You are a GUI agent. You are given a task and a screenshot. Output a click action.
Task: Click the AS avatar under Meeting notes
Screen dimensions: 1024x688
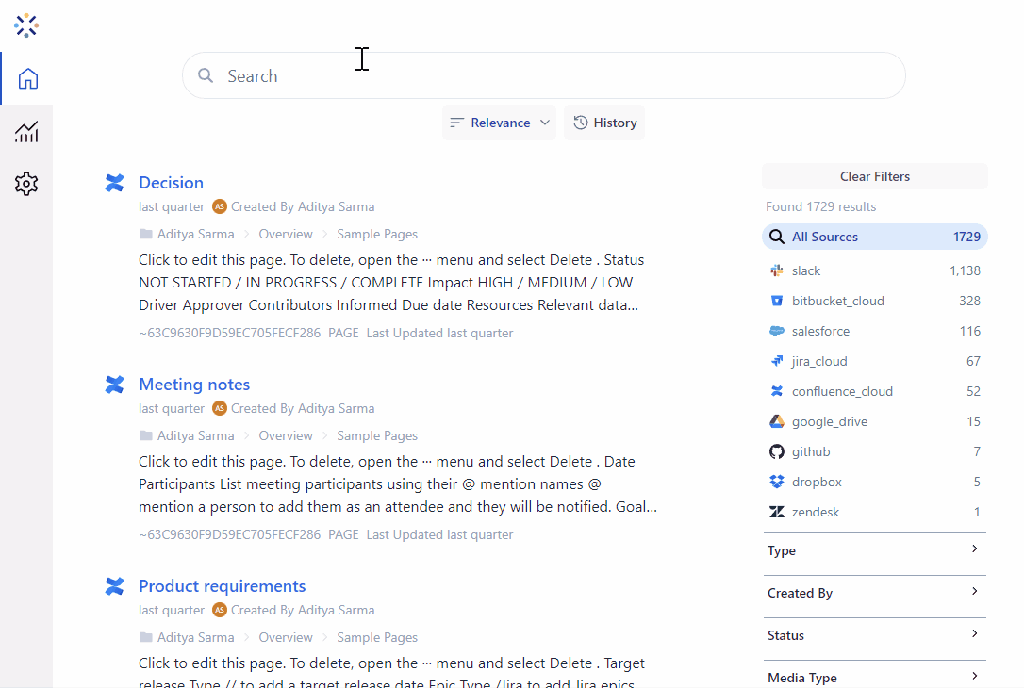[220, 408]
